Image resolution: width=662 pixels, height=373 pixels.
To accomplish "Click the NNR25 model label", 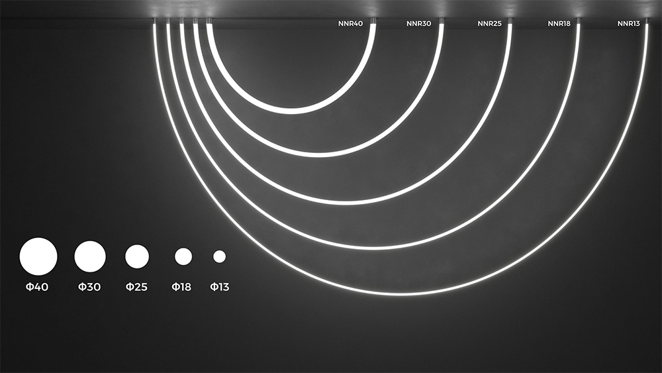I will pyautogui.click(x=489, y=24).
